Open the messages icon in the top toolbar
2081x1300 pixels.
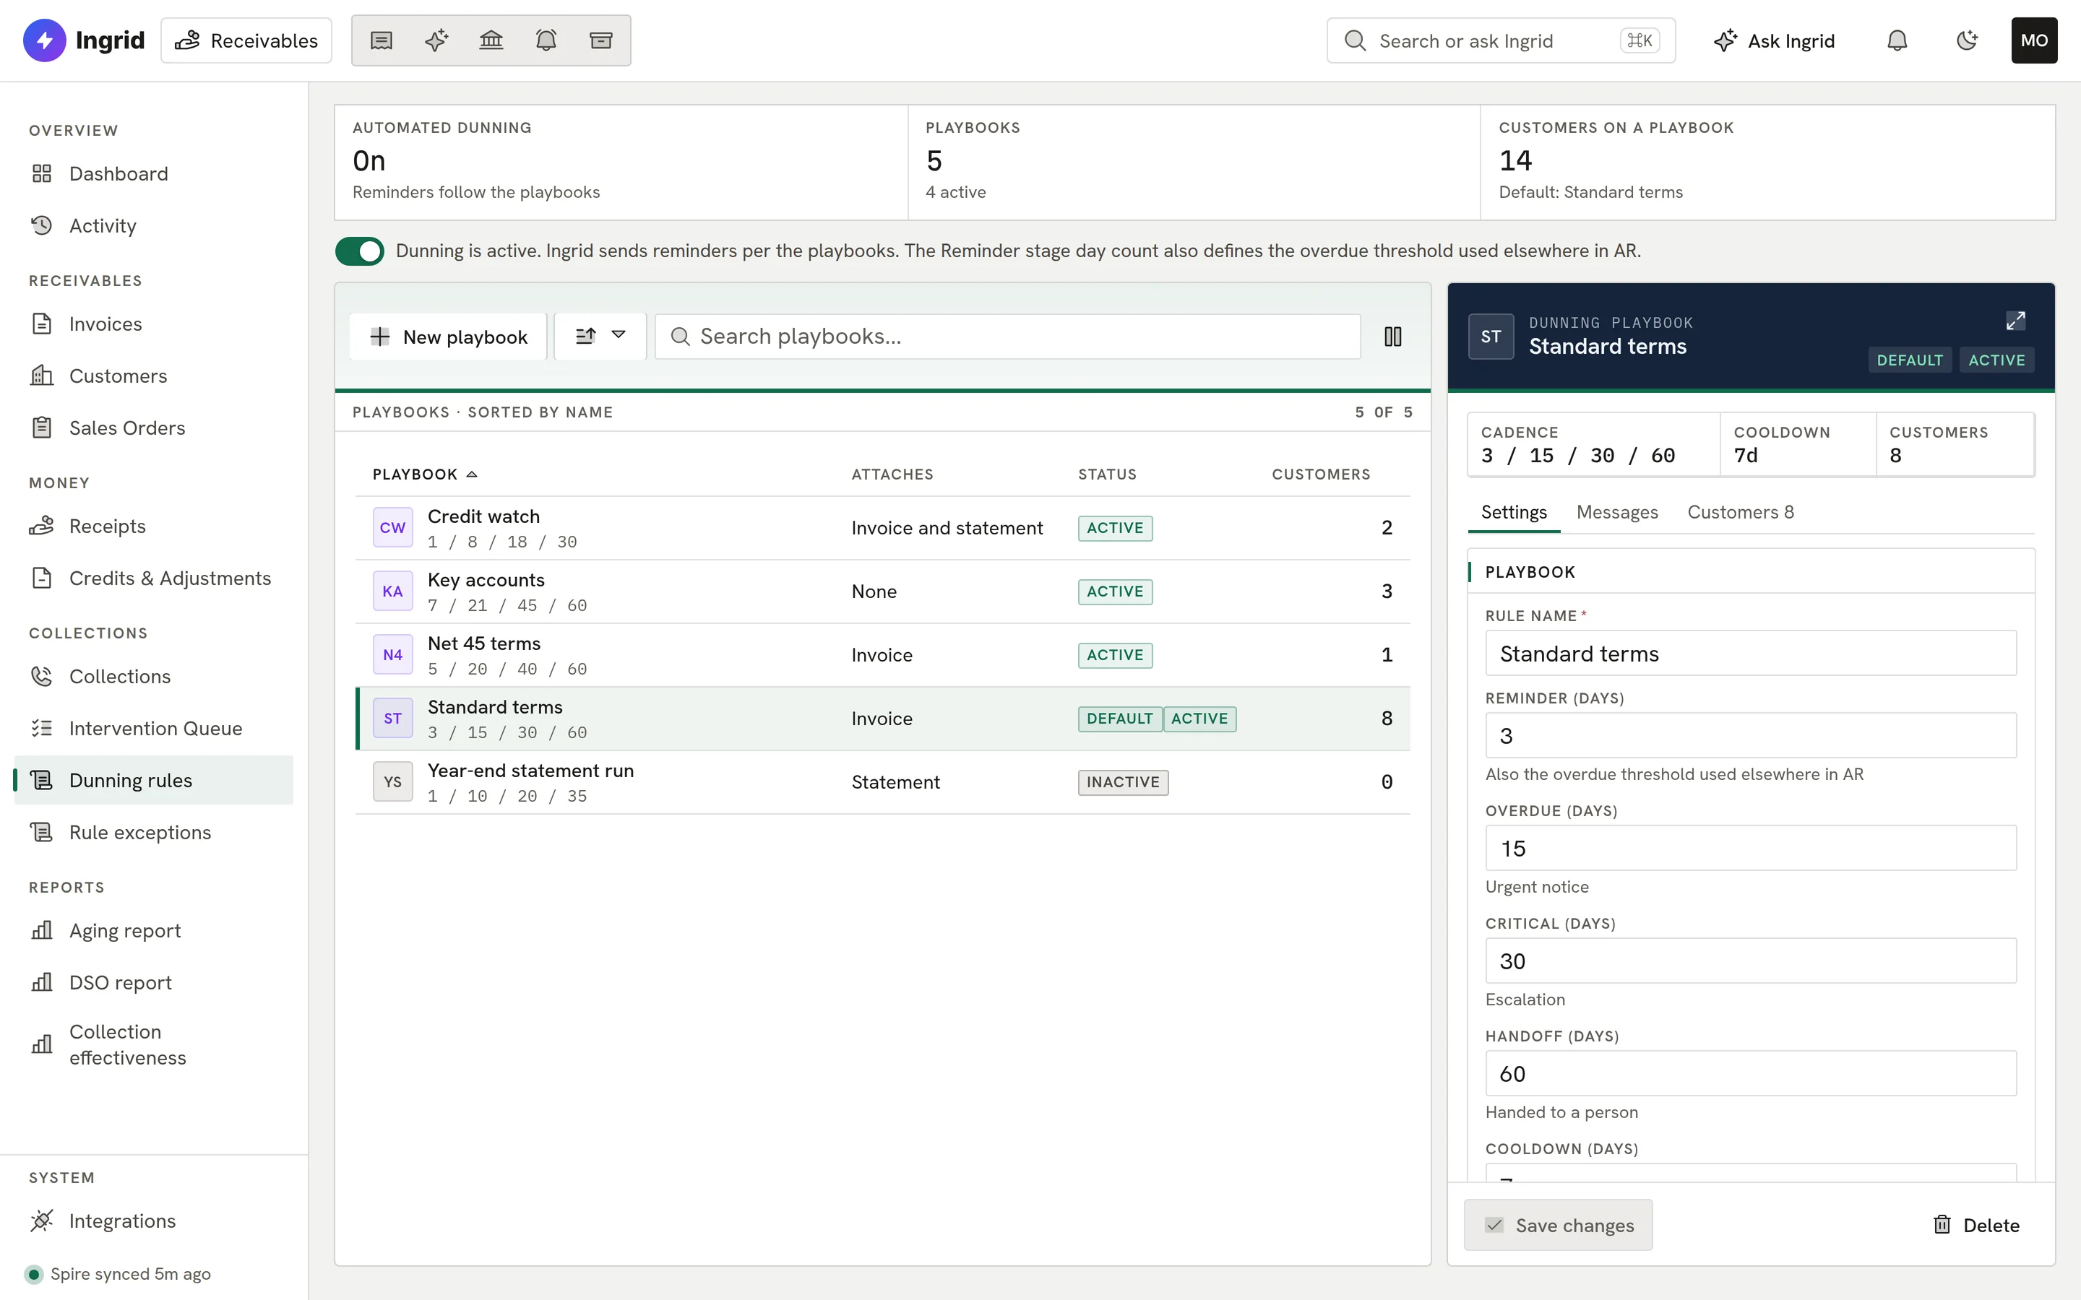pyautogui.click(x=381, y=40)
